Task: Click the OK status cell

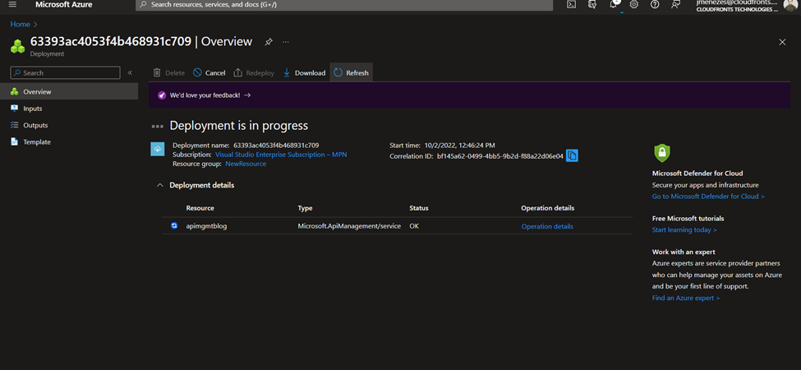Action: [x=414, y=226]
